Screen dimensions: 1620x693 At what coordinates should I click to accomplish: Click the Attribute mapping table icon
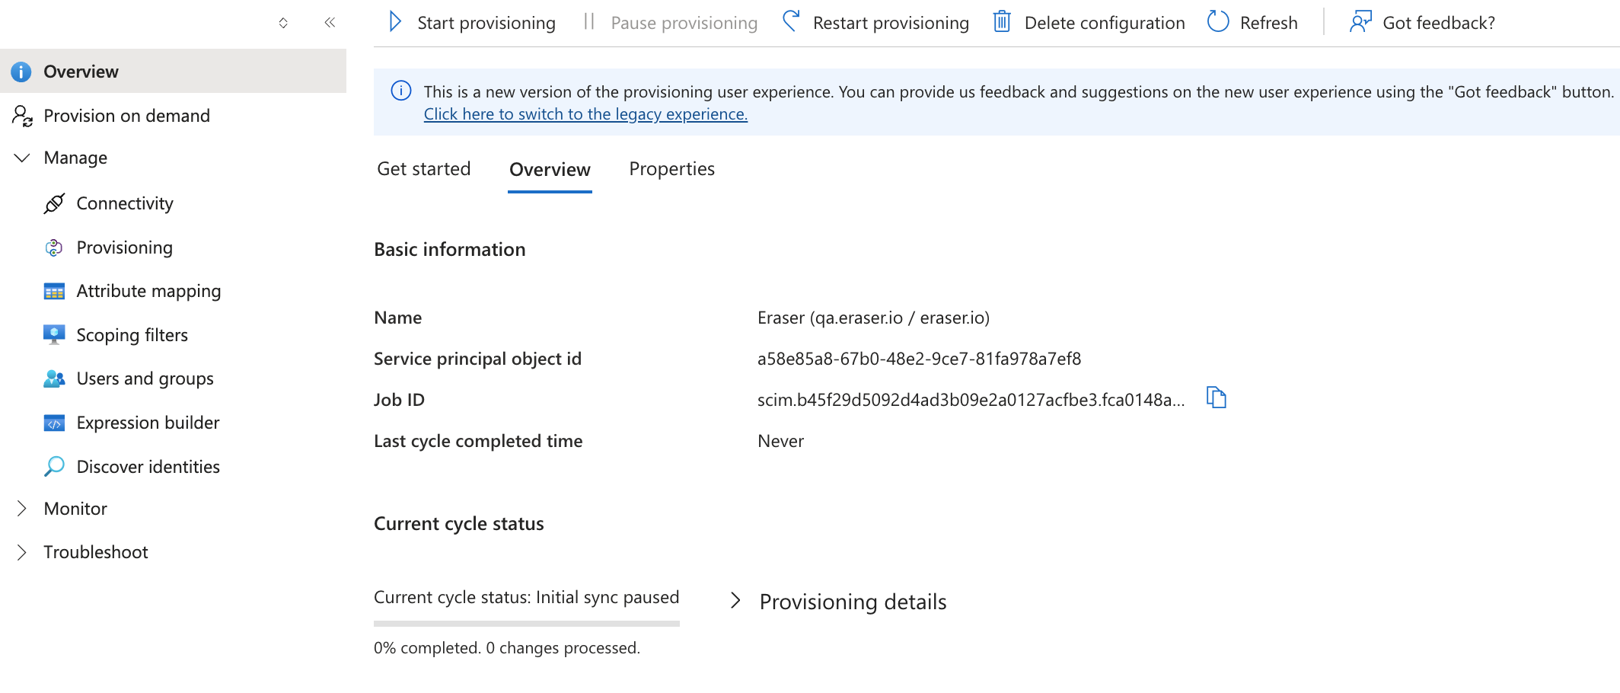click(x=54, y=291)
